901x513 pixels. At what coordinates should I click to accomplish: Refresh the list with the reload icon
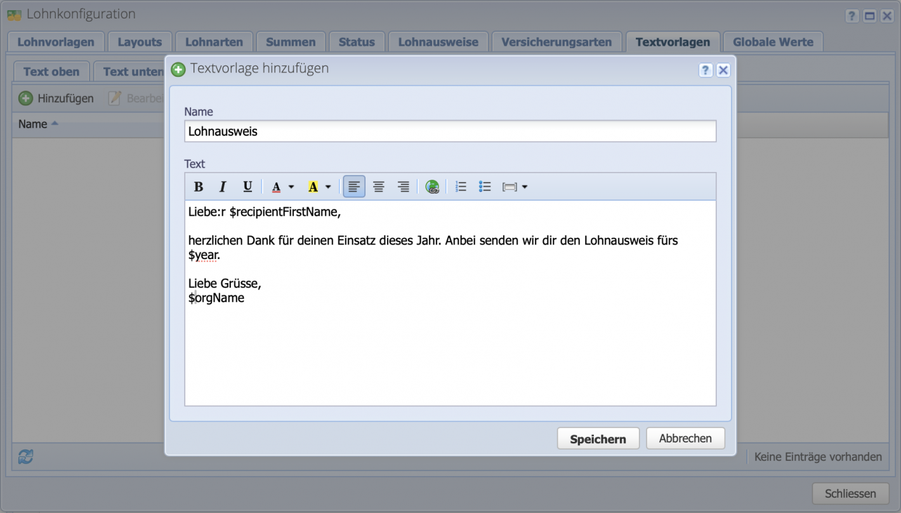point(24,456)
